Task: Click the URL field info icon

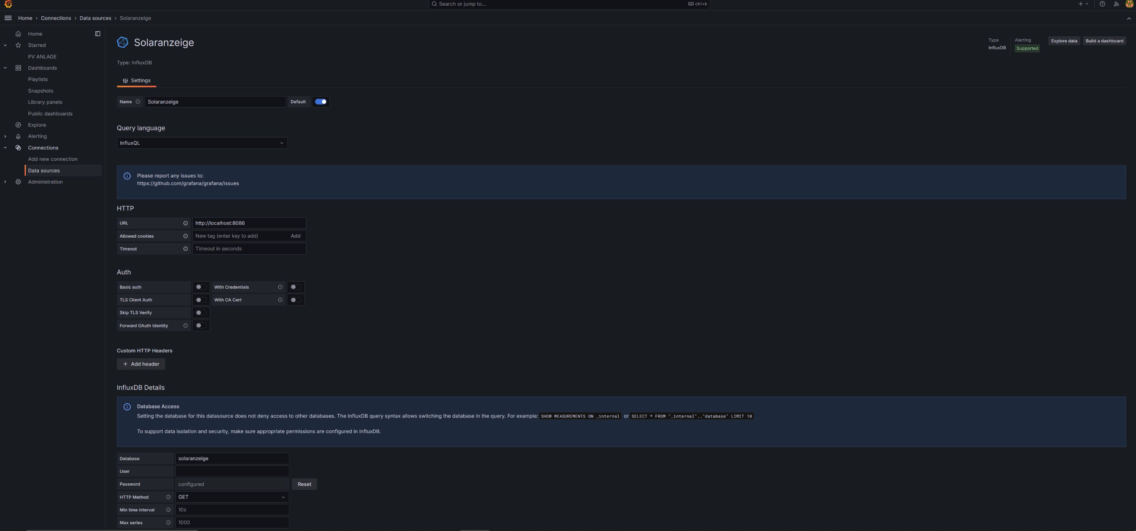Action: click(185, 223)
